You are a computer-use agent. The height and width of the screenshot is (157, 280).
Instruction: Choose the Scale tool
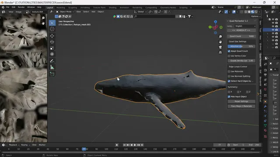pyautogui.click(x=52, y=48)
